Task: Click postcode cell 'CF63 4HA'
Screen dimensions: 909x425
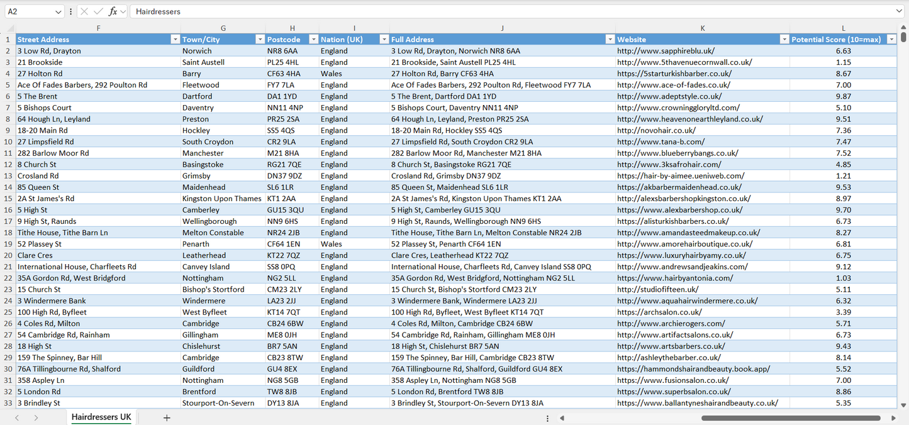Action: 292,74
